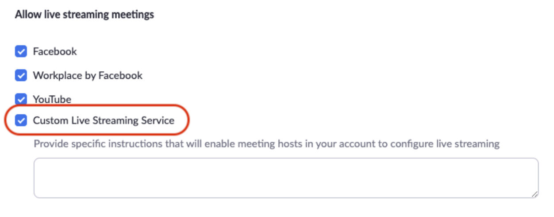This screenshot has width=554, height=217.
Task: Click the text area resize grip corner
Action: click(535, 194)
